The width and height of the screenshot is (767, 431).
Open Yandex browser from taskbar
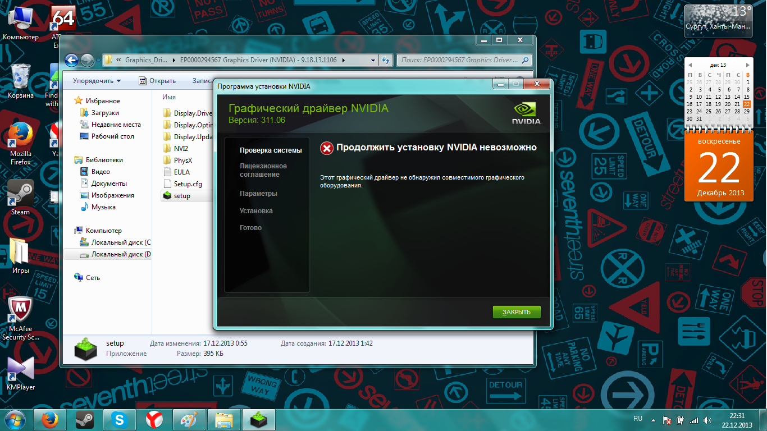click(x=154, y=419)
